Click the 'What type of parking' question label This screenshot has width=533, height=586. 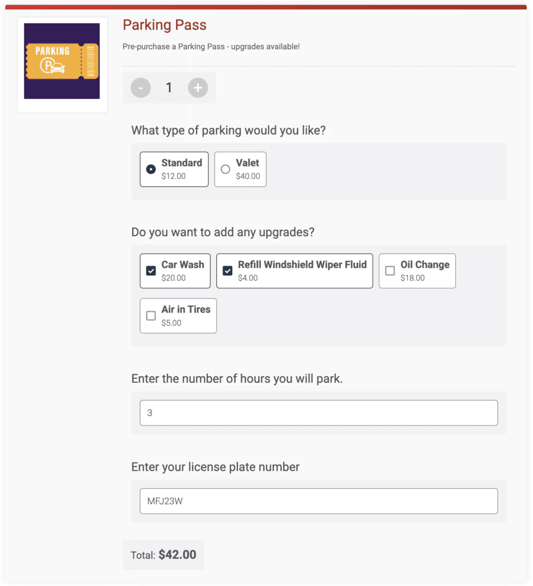(228, 130)
